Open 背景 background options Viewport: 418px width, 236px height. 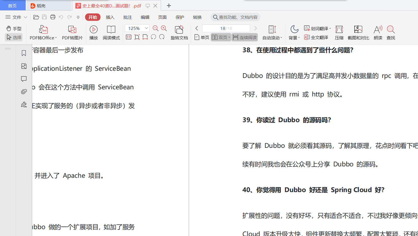click(x=294, y=33)
